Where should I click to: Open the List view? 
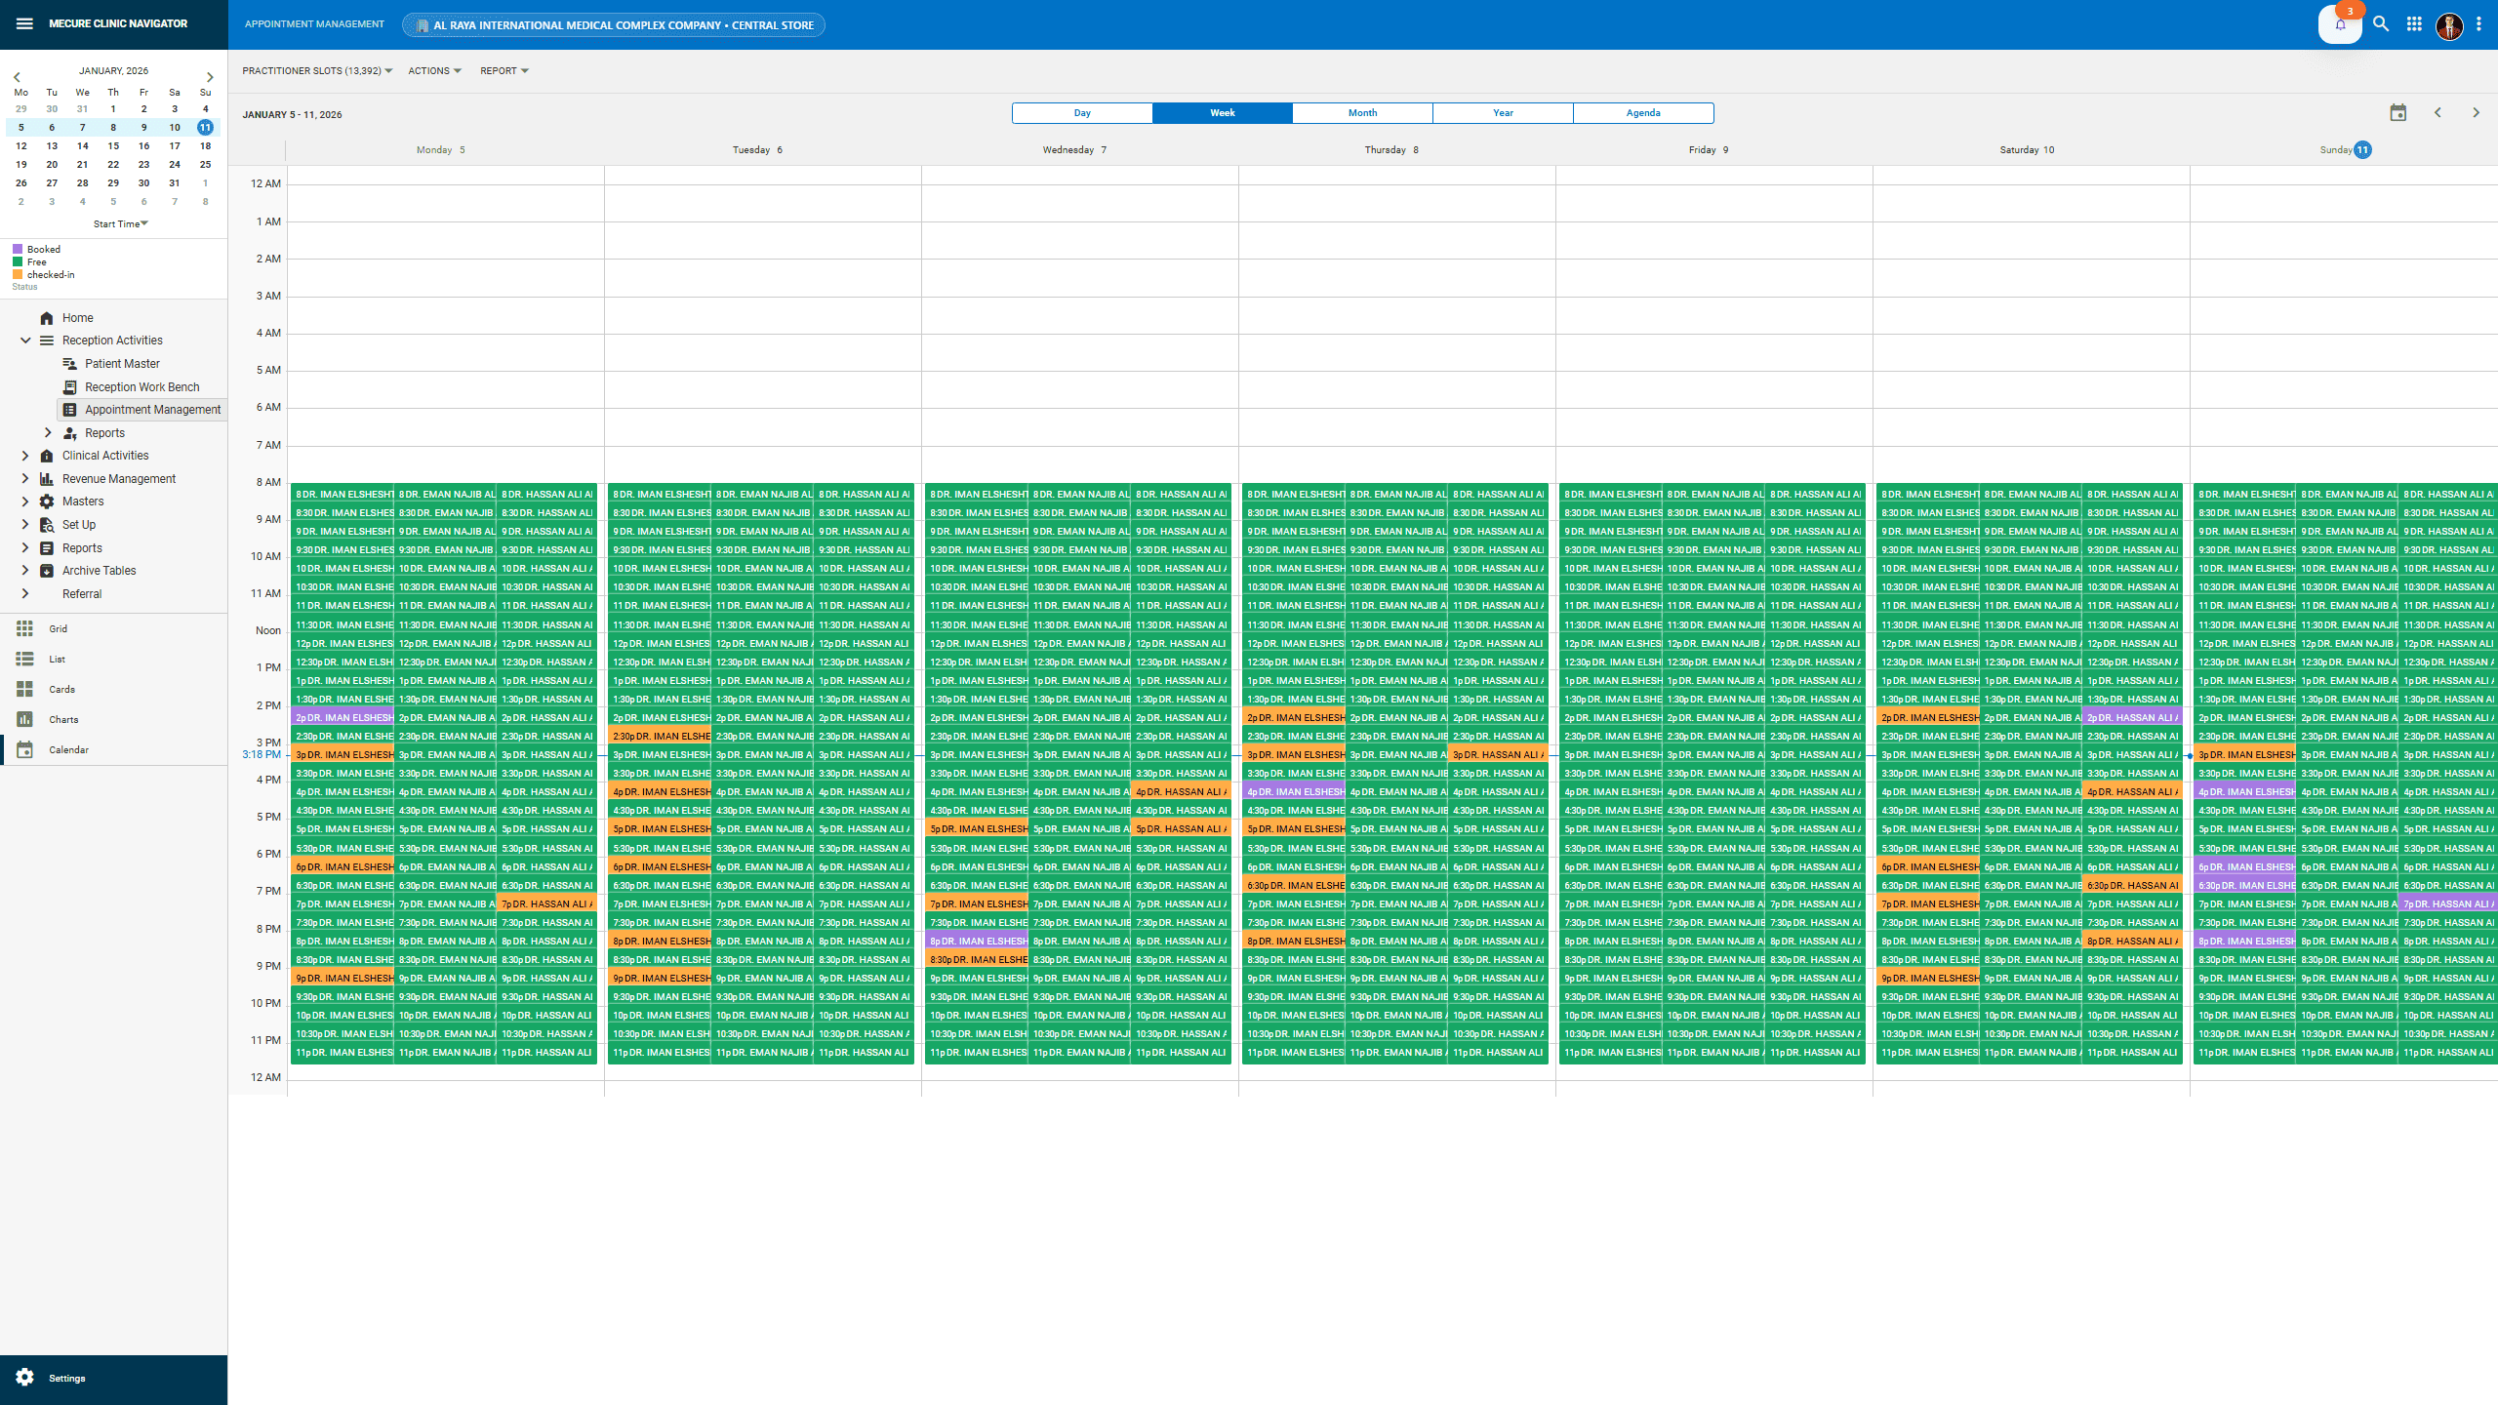57,659
